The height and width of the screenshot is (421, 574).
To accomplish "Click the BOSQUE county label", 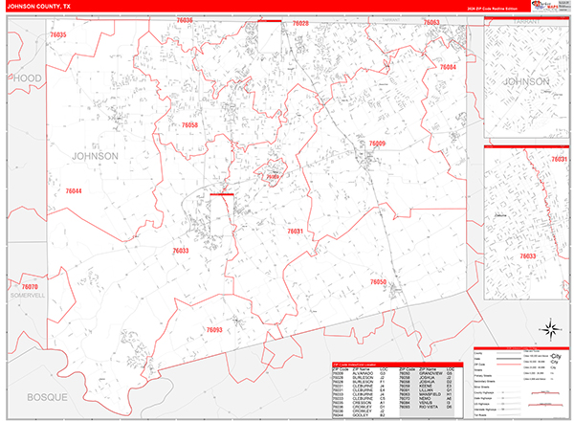I will click(x=47, y=398).
